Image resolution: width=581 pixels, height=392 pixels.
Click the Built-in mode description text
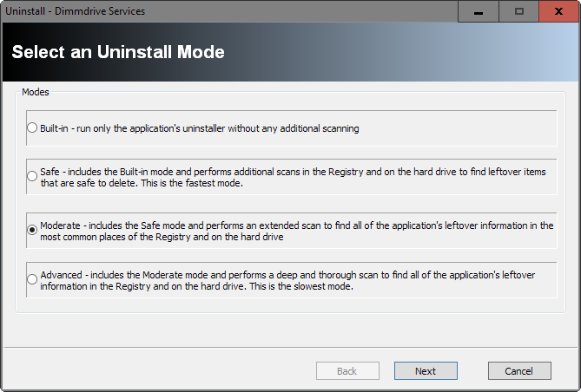pos(200,128)
